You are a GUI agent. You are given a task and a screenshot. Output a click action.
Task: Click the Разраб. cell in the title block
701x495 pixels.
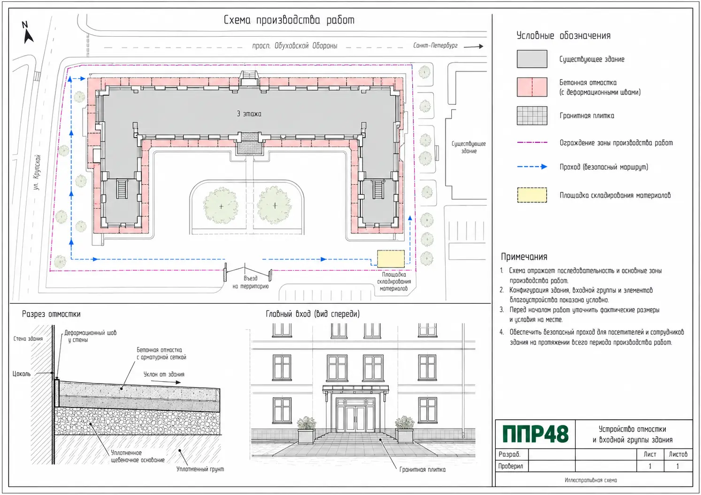(512, 455)
